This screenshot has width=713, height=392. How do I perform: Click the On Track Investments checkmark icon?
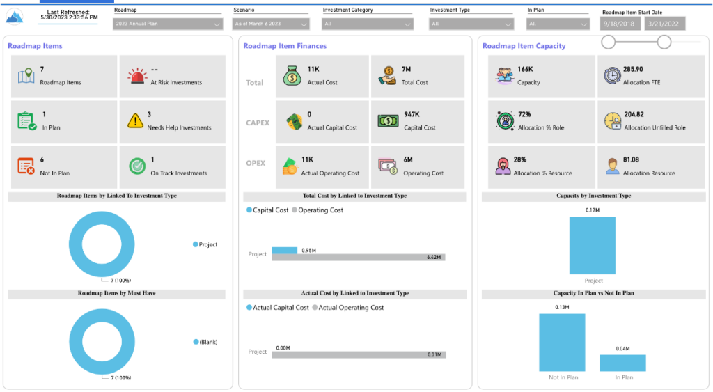pos(137,166)
